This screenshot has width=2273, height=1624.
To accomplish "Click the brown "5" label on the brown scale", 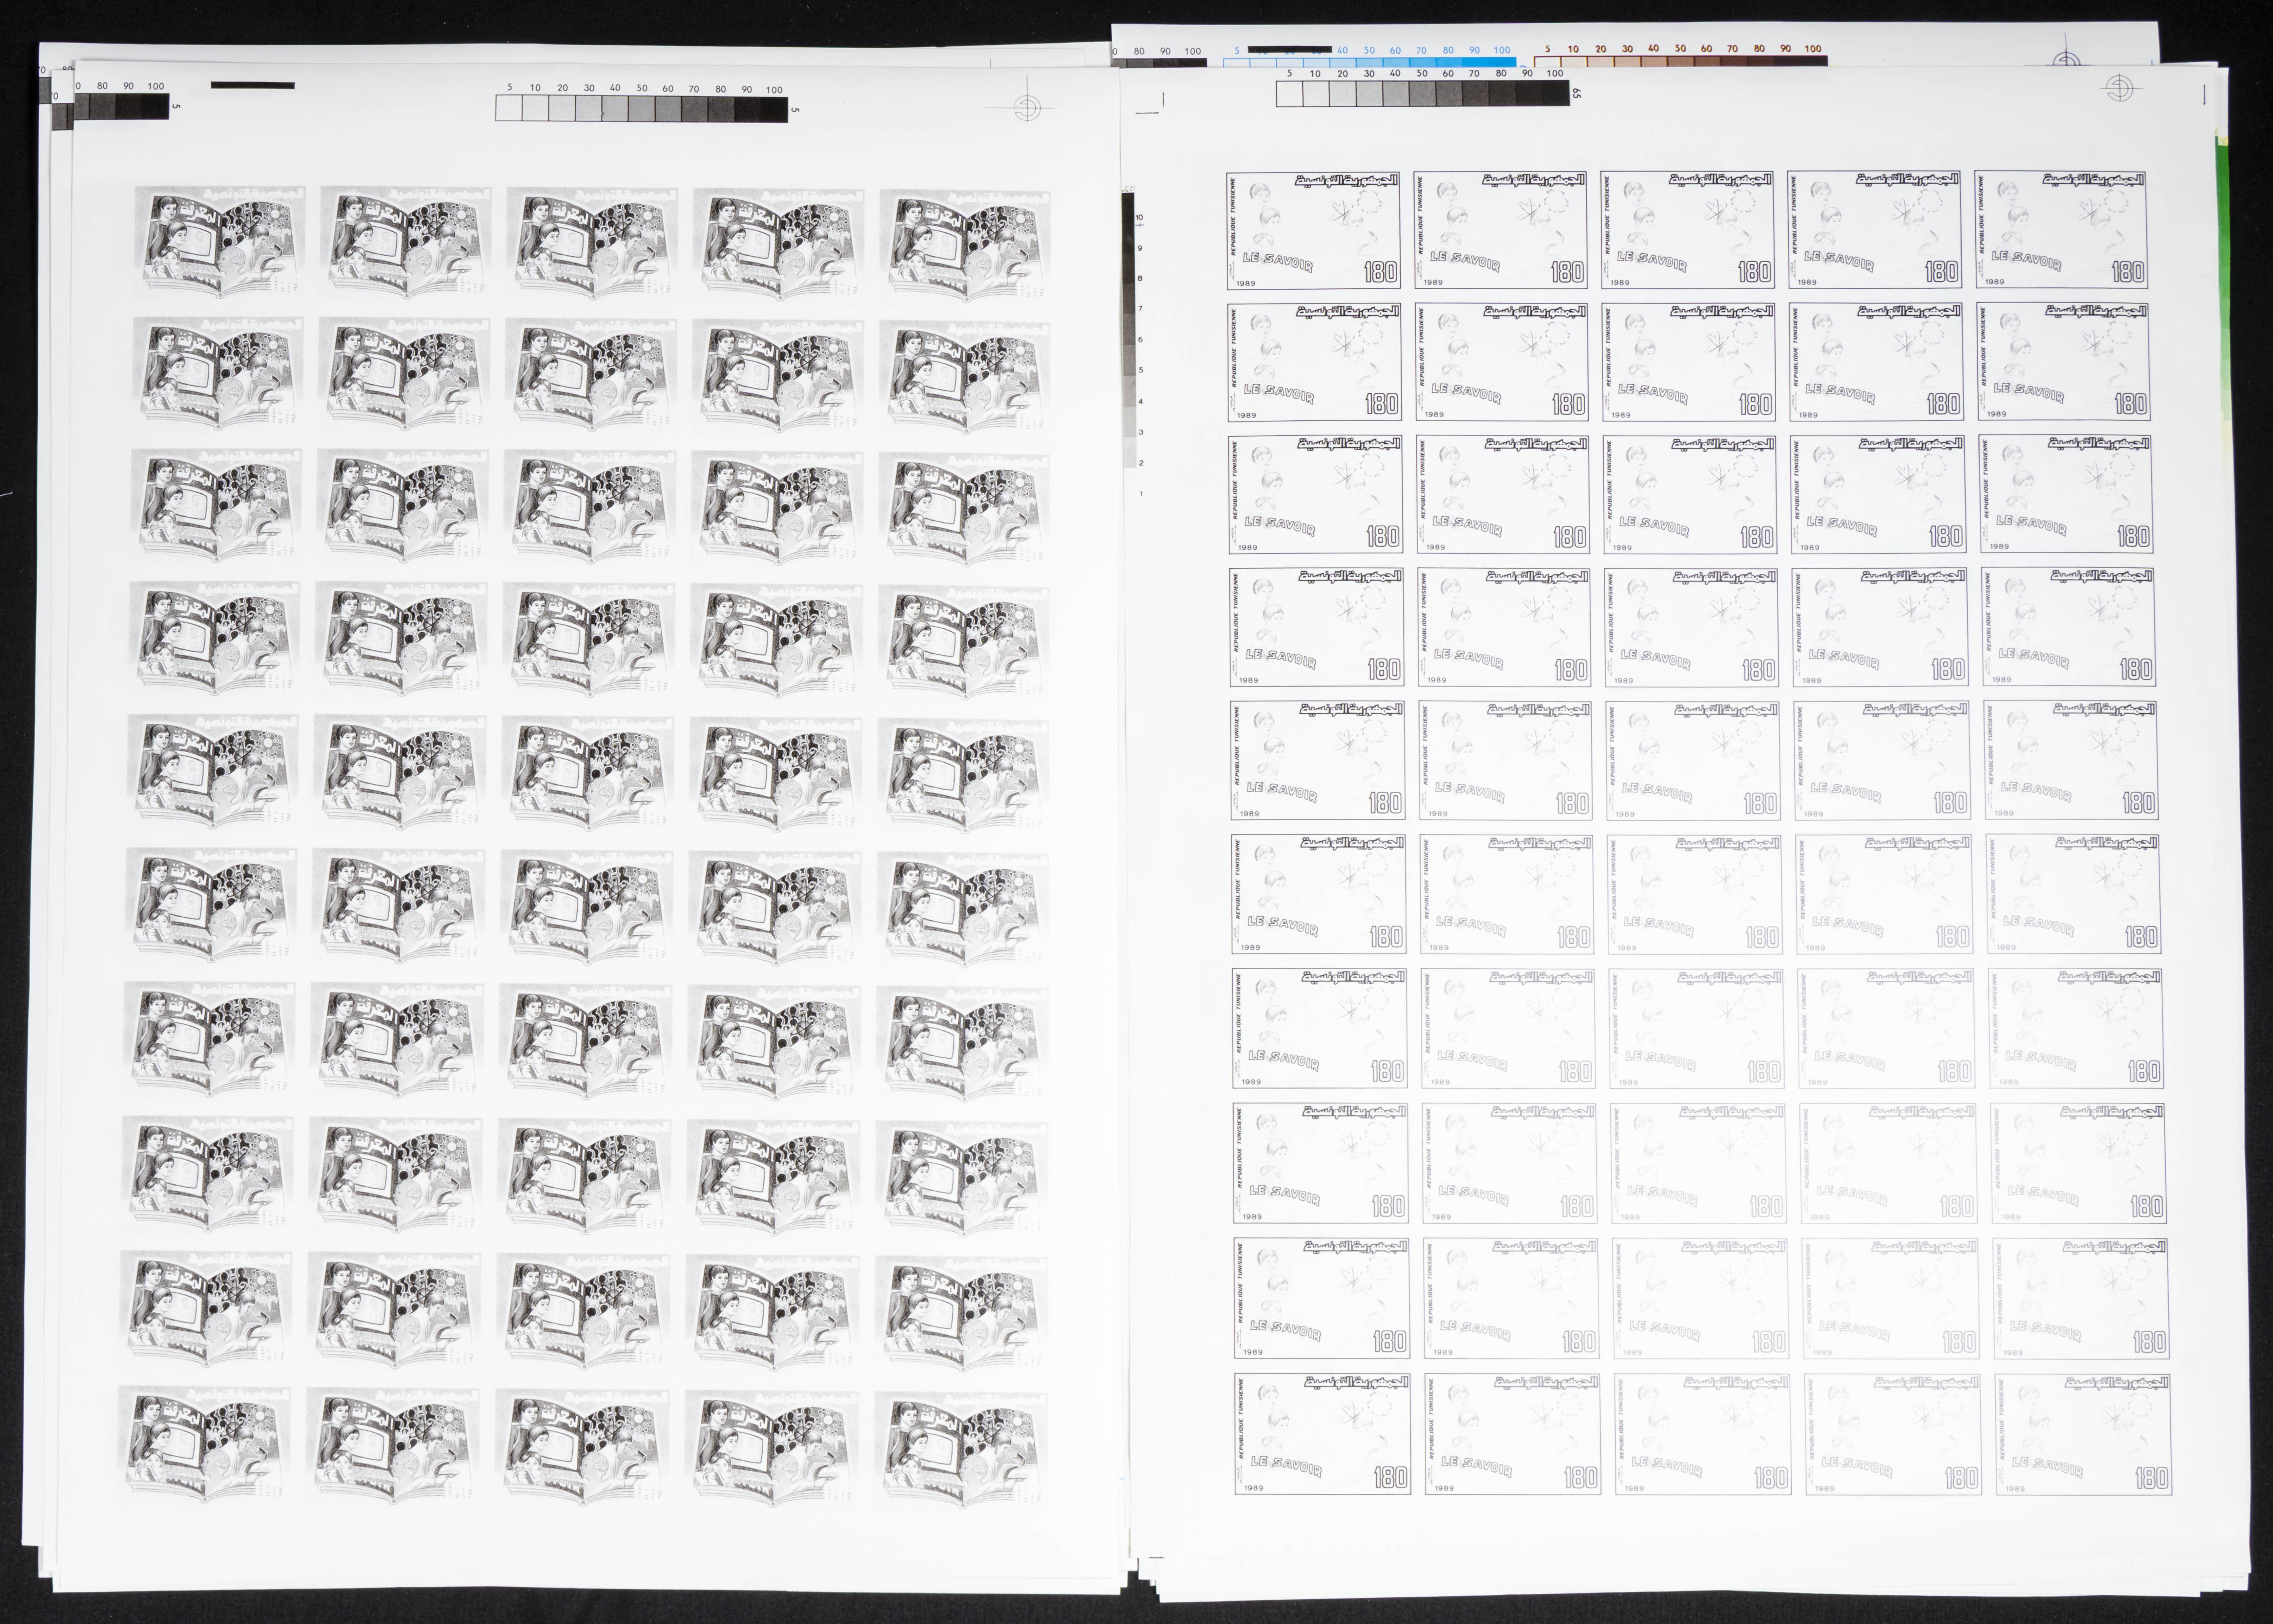I will click(x=1548, y=48).
